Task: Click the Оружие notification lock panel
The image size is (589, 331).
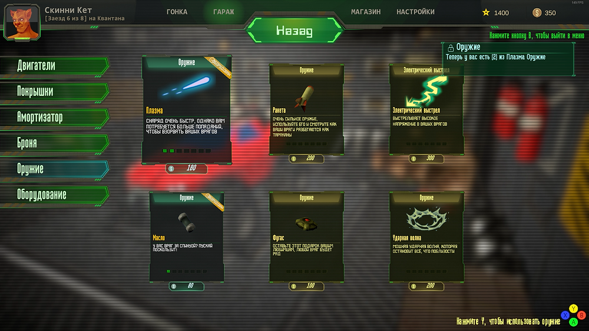Action: coord(508,59)
